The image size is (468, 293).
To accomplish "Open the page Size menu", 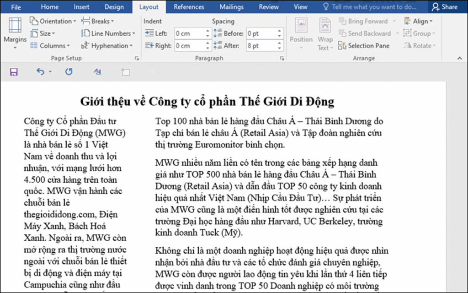I will [43, 33].
